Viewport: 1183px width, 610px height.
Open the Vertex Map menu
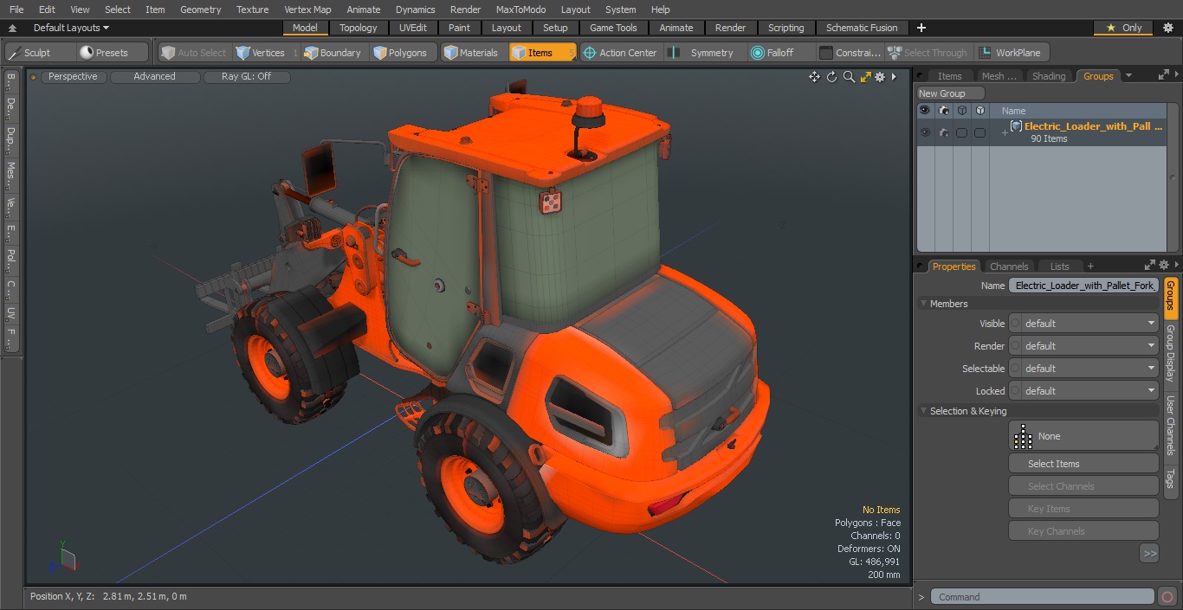(307, 10)
